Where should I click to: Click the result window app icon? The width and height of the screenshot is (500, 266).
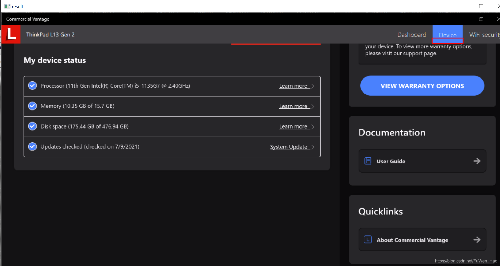click(7, 6)
